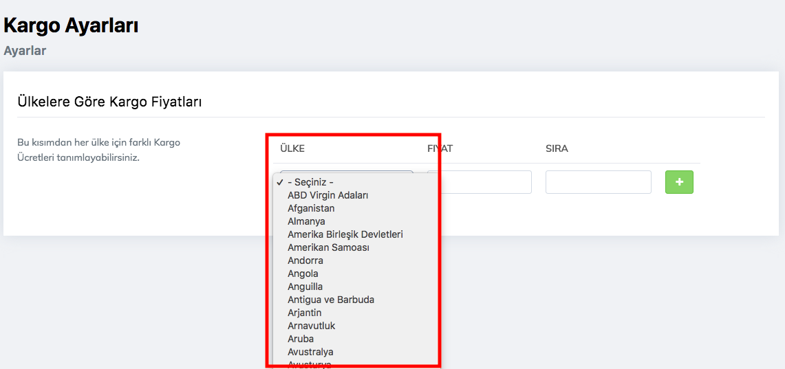Pick Angola from the country options

click(303, 273)
